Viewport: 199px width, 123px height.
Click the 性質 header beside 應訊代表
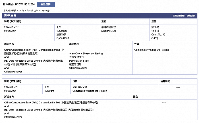[137, 44]
